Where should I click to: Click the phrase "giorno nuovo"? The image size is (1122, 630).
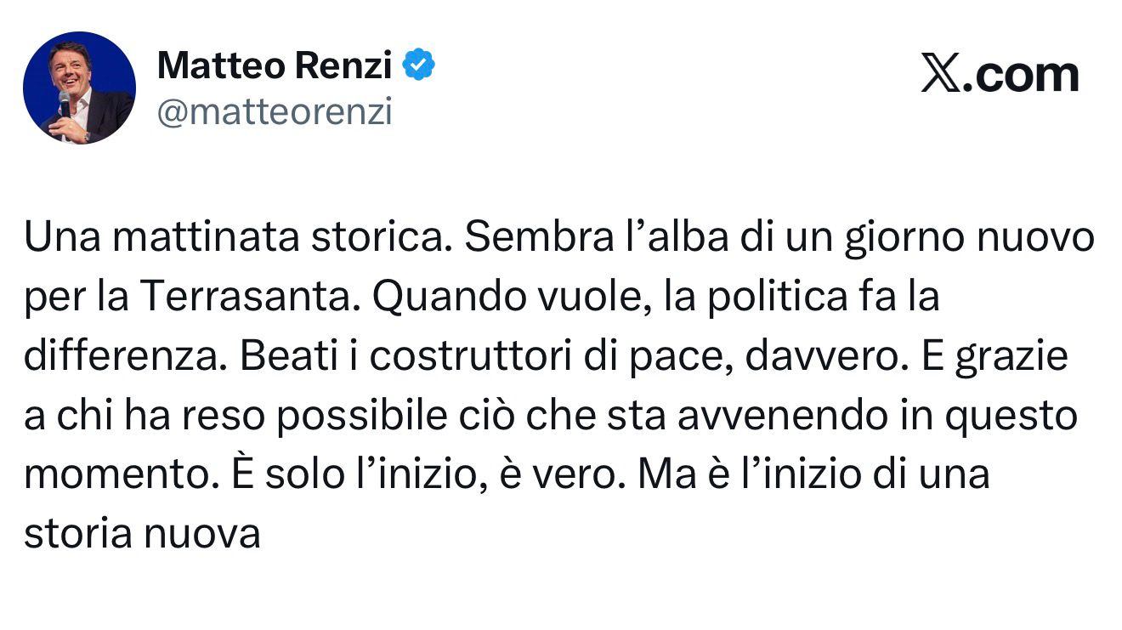(969, 239)
